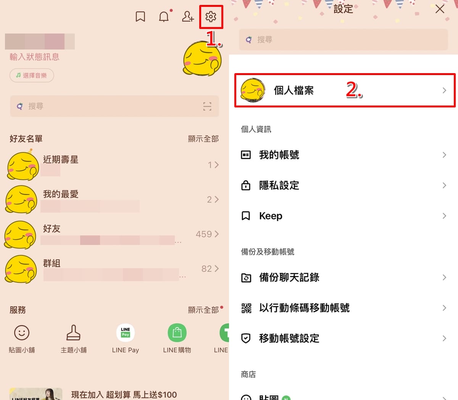This screenshot has height=400, width=458.
Task: Open the Keep bookmark icon in header
Action: pos(140,16)
